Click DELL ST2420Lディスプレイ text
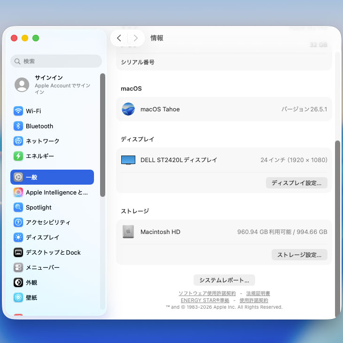The height and width of the screenshot is (343, 343). coord(179,160)
